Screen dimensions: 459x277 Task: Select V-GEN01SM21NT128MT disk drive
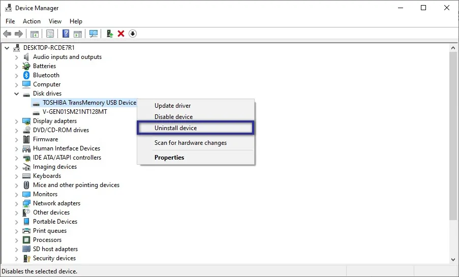click(75, 112)
